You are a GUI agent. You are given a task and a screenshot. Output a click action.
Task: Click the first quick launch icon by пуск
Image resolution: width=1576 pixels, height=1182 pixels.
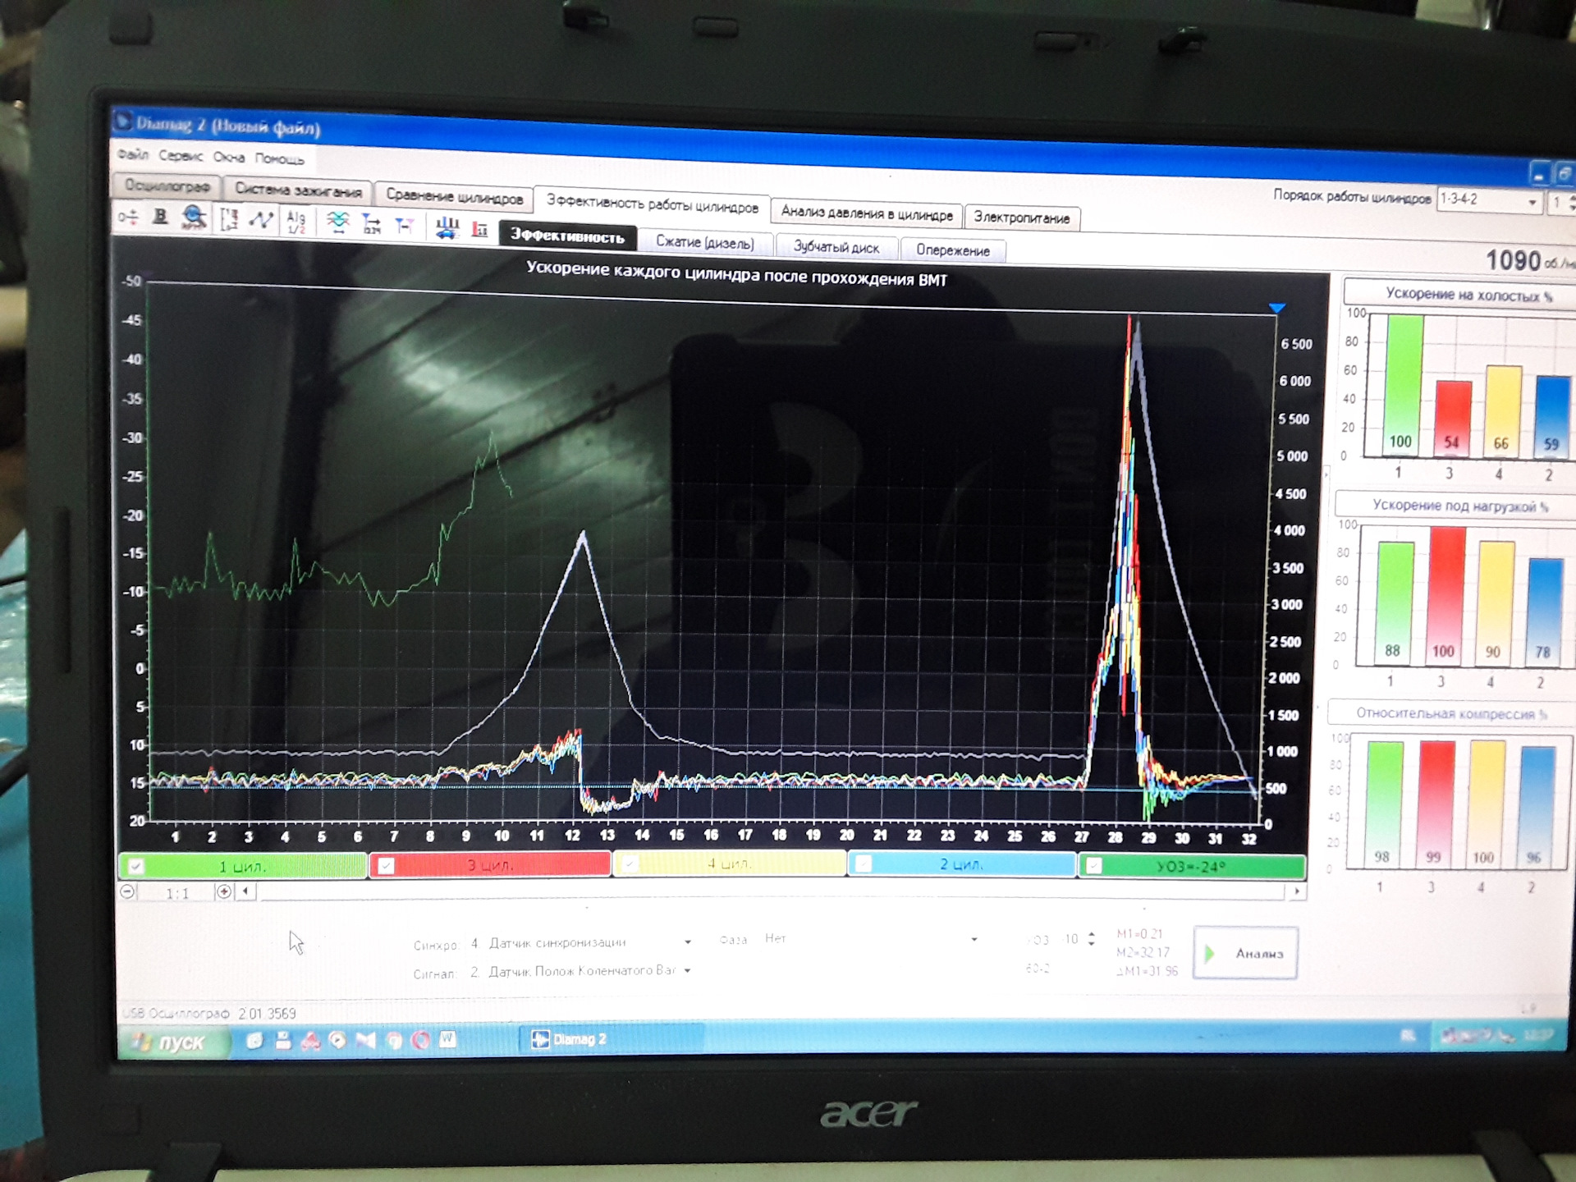(x=254, y=1041)
